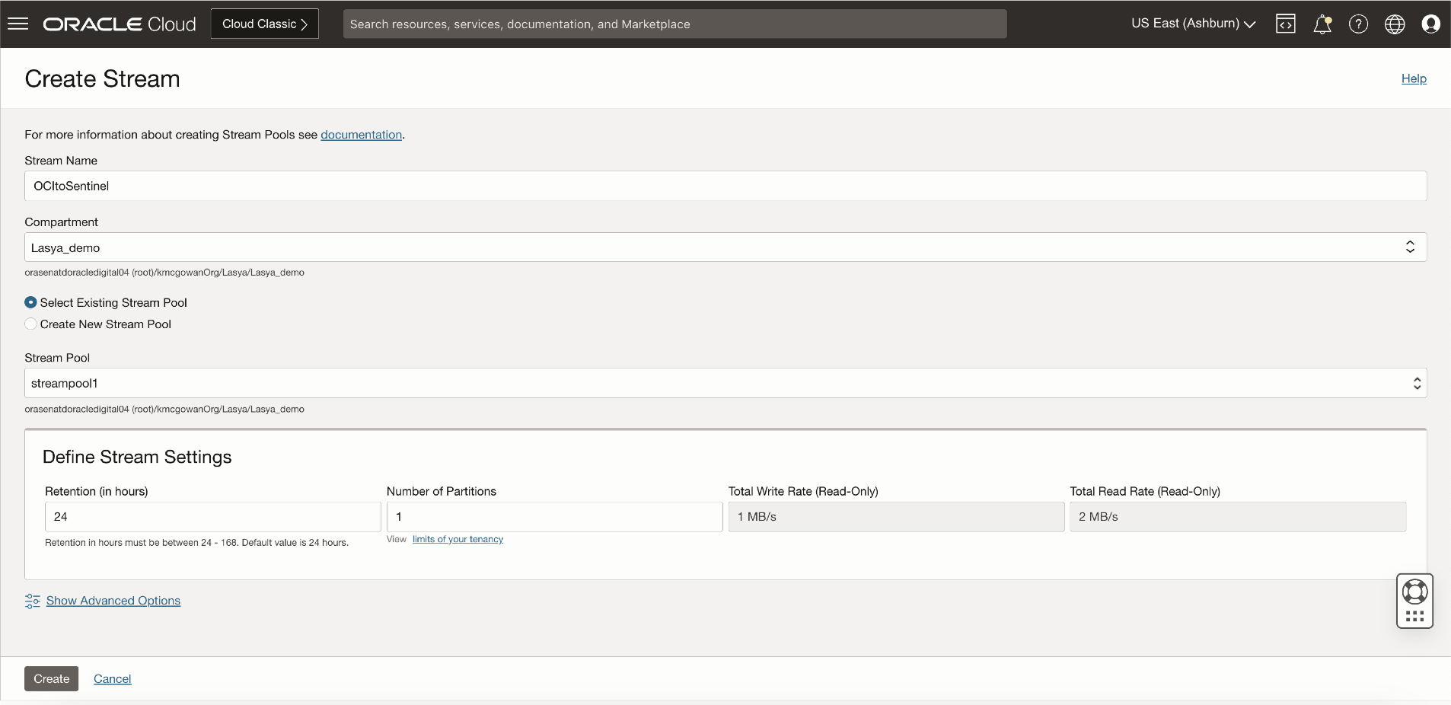Open the Stream Pool dropdown showing streampool1
The image size is (1451, 705).
1417,383
